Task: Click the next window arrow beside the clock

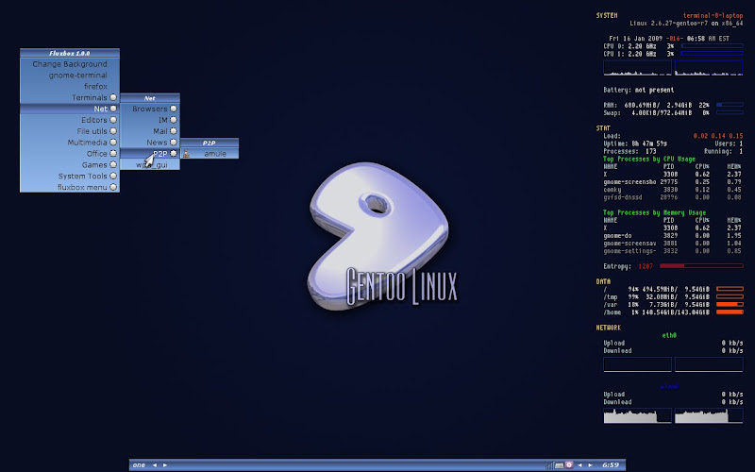Action: [x=591, y=465]
